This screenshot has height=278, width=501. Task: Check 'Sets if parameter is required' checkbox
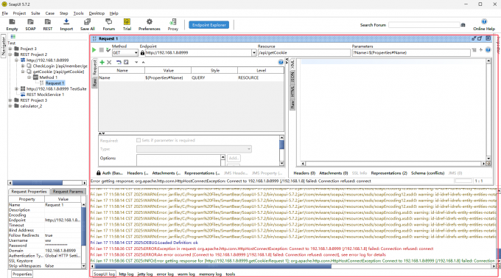tap(139, 140)
